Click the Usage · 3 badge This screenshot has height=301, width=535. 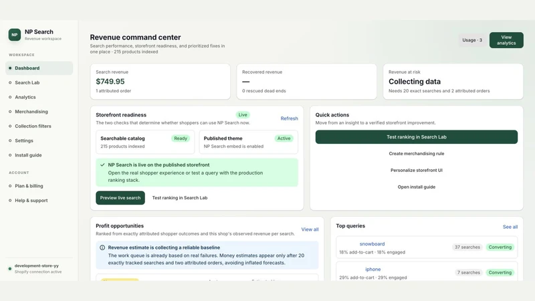coord(472,40)
